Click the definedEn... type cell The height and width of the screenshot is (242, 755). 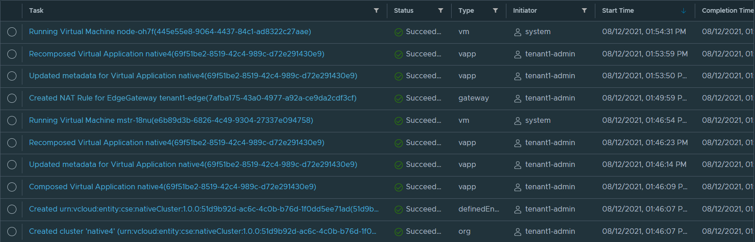[479, 209]
